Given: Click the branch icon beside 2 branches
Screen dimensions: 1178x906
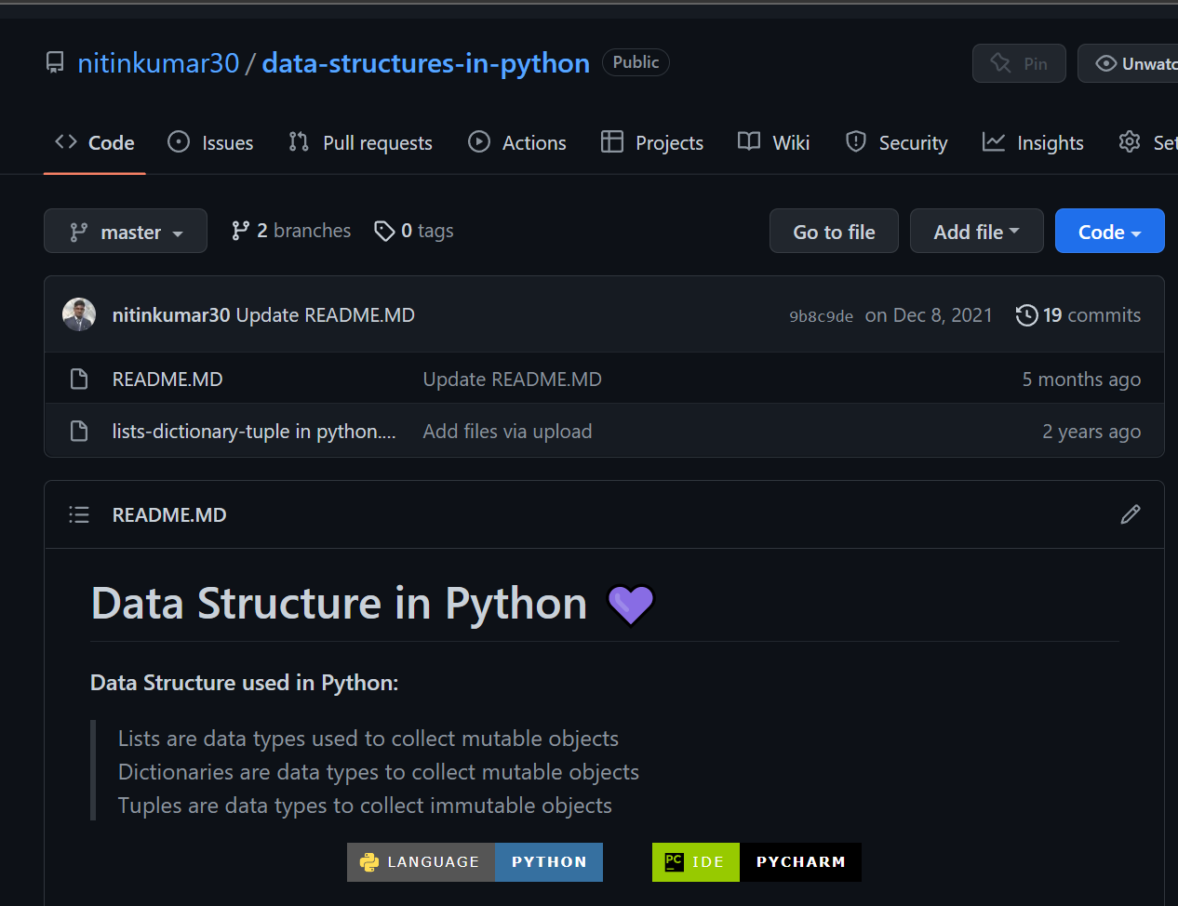Looking at the screenshot, I should [x=240, y=231].
